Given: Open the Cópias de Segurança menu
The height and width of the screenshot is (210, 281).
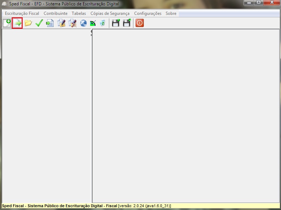Looking at the screenshot, I should pyautogui.click(x=110, y=13).
